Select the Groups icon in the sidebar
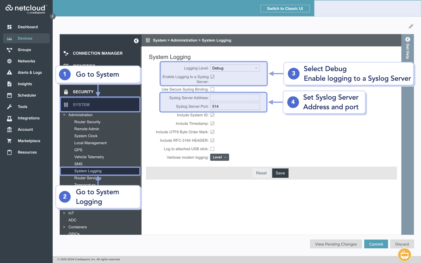Screen dimensions: 421x263 [x=25, y=50]
